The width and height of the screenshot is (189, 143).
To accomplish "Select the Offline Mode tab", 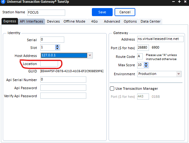I will (74, 21).
